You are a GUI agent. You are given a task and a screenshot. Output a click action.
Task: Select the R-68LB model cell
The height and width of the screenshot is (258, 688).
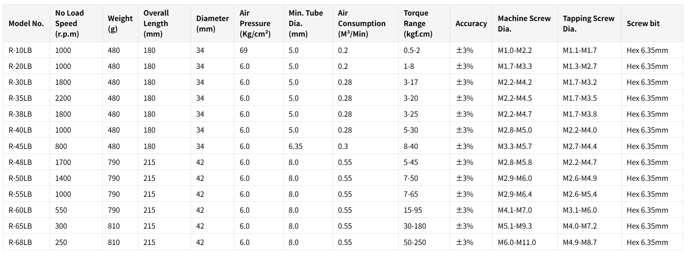pos(20,242)
